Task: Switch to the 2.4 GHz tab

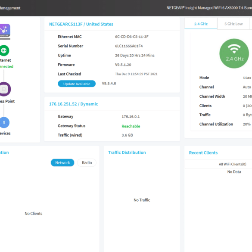Action: (x=201, y=24)
